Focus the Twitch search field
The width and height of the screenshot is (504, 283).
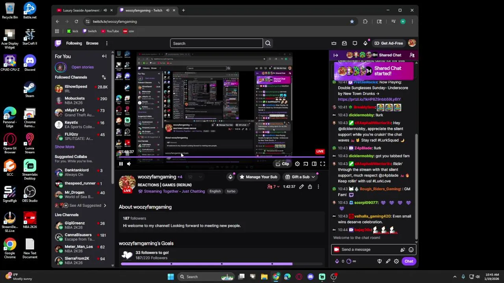point(217,43)
